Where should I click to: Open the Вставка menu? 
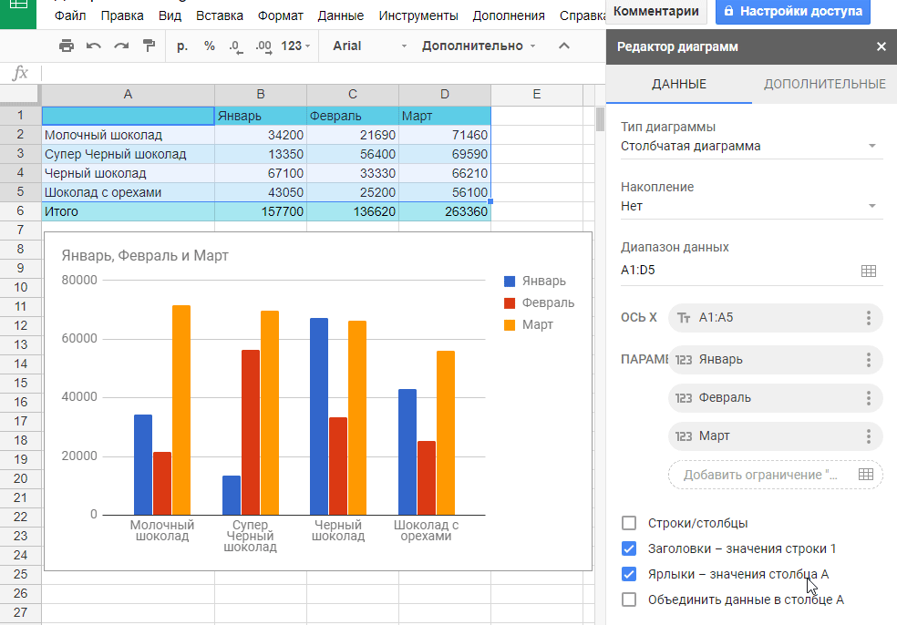point(220,15)
